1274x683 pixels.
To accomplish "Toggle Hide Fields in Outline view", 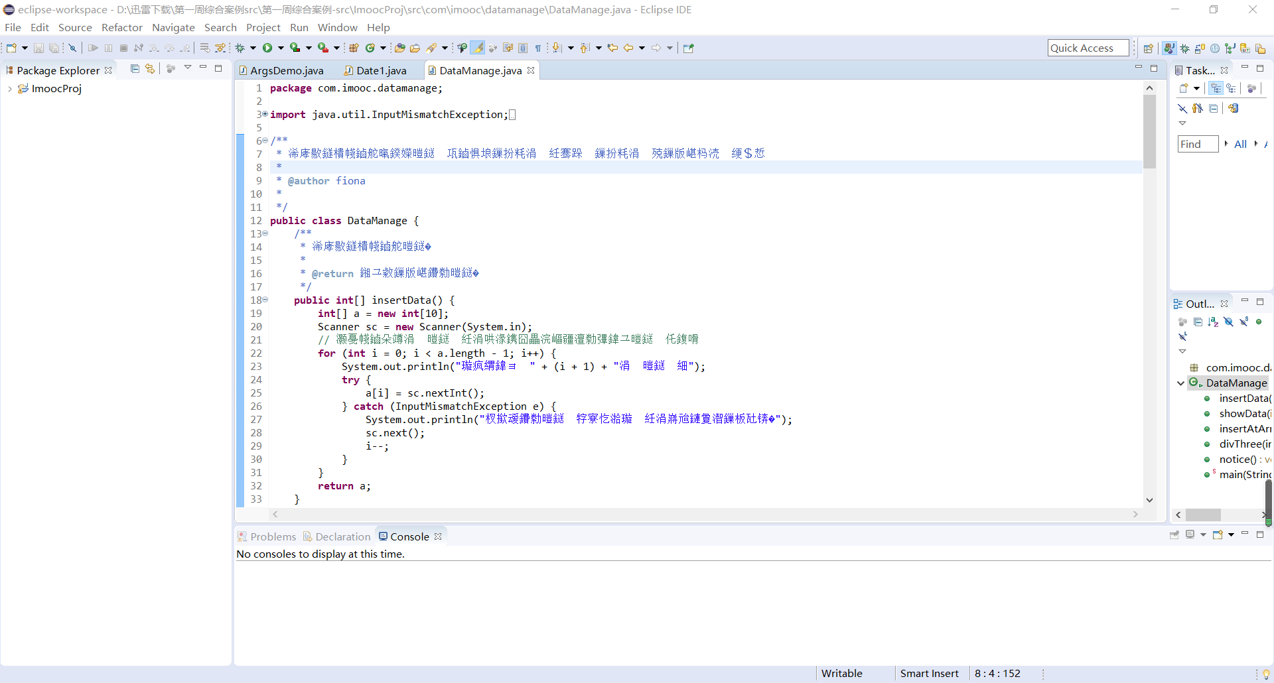I will pos(1228,322).
